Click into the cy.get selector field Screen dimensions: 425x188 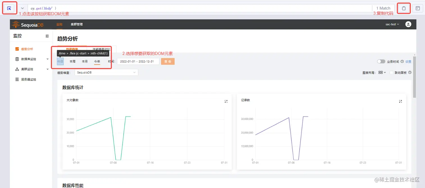tap(200, 8)
